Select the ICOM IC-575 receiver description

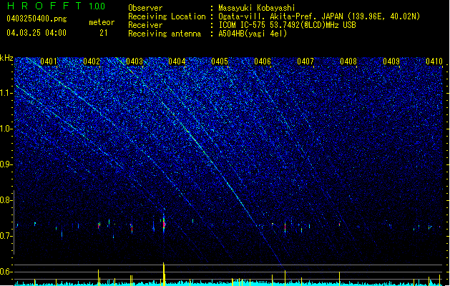click(x=287, y=25)
